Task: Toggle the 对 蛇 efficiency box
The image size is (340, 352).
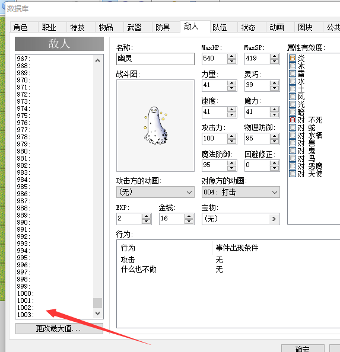Action: pos(293,127)
